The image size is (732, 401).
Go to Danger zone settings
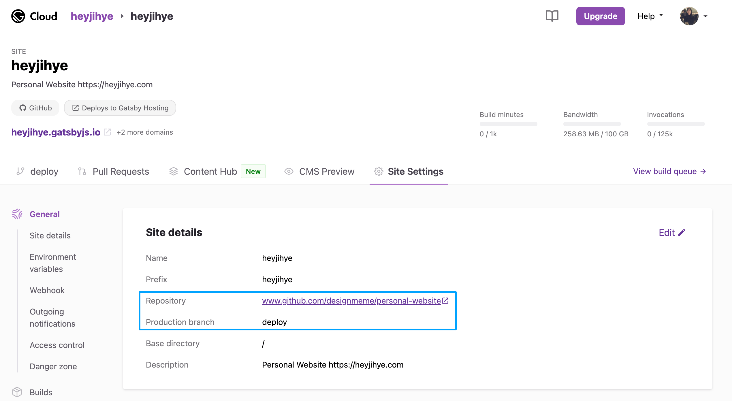[53, 366]
